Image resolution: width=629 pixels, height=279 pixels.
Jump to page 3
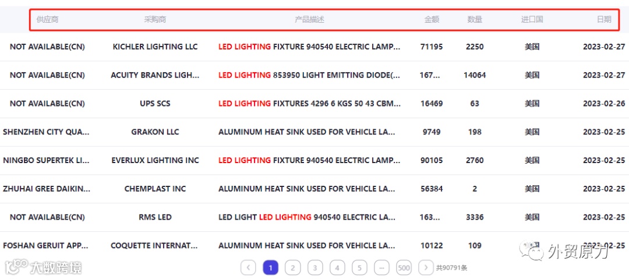pyautogui.click(x=315, y=268)
